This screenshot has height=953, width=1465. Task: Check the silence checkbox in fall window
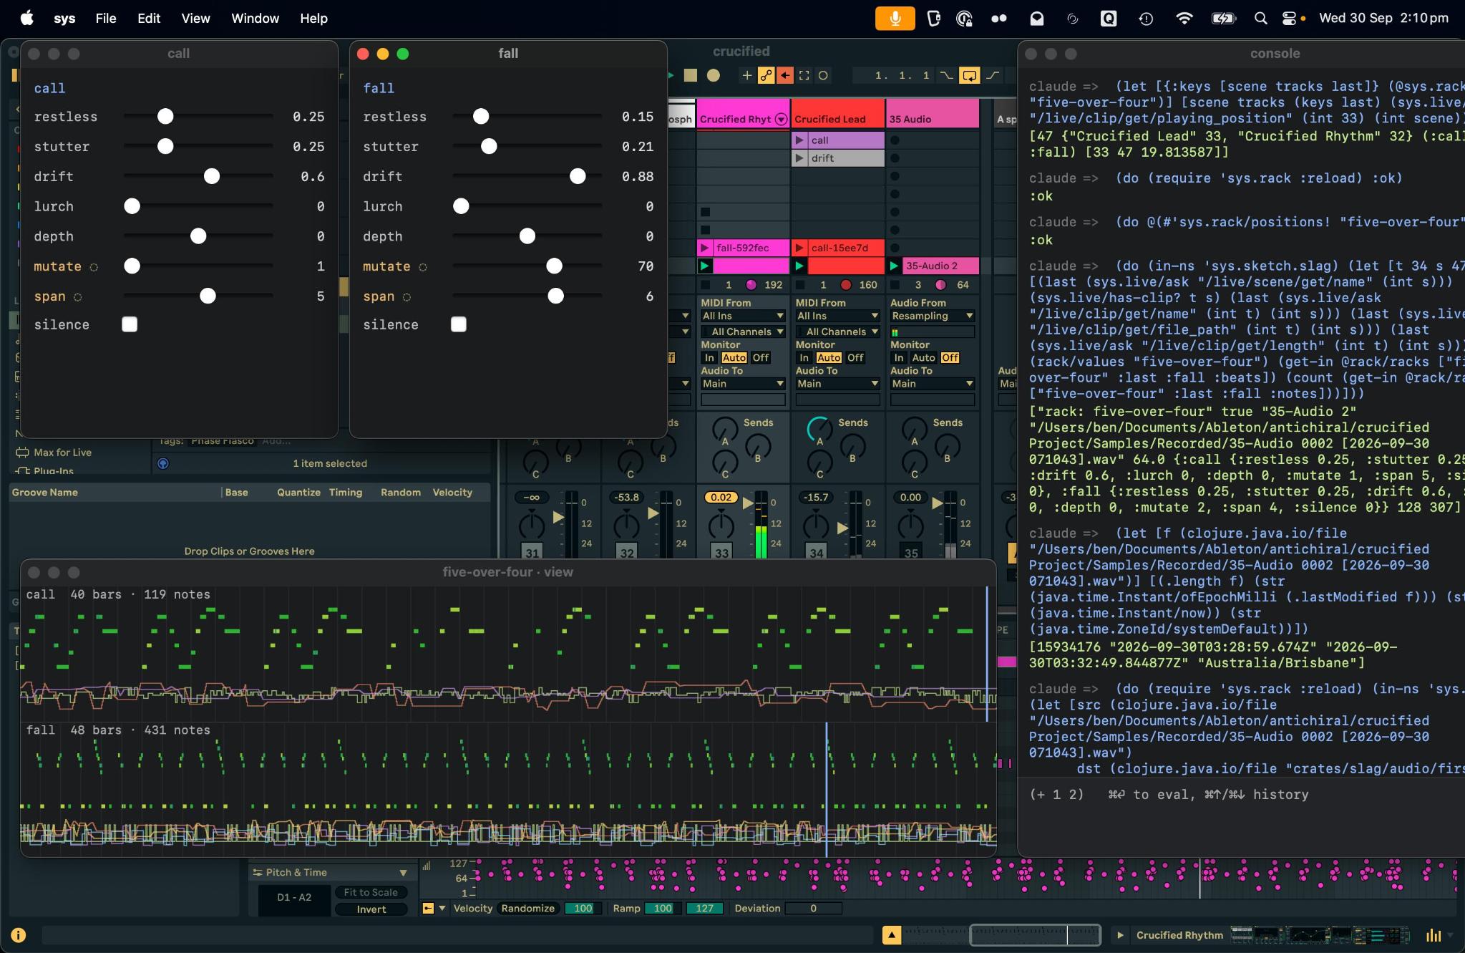459,324
